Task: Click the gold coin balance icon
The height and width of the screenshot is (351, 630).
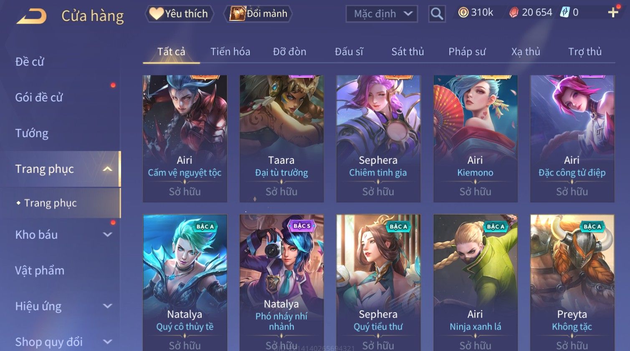Action: click(x=463, y=13)
